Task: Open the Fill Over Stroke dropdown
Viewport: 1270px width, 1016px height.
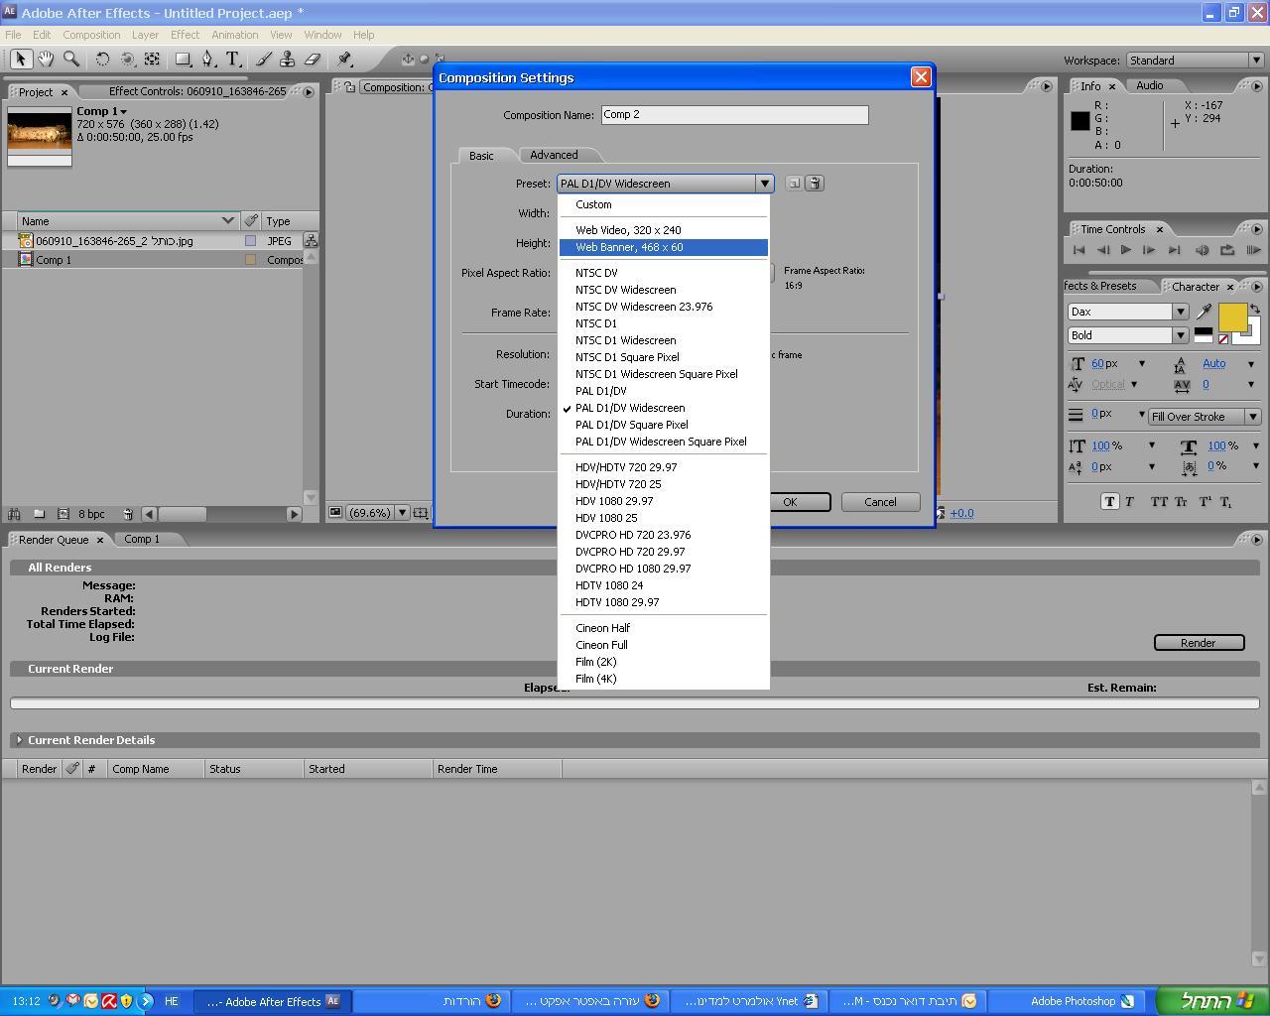Action: click(x=1204, y=417)
